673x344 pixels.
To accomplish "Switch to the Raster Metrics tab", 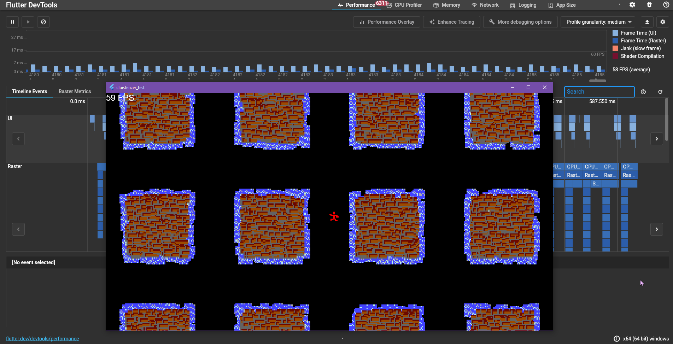I will tap(75, 91).
